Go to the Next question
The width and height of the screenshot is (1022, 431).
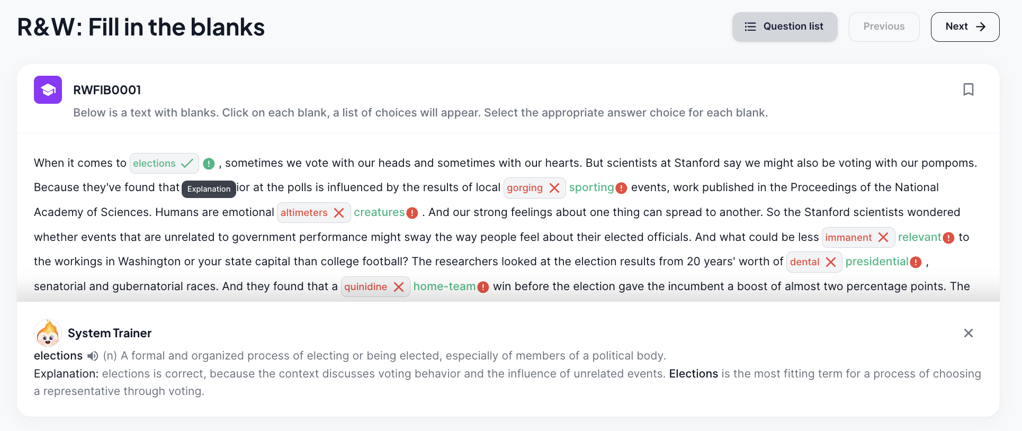[x=965, y=26]
